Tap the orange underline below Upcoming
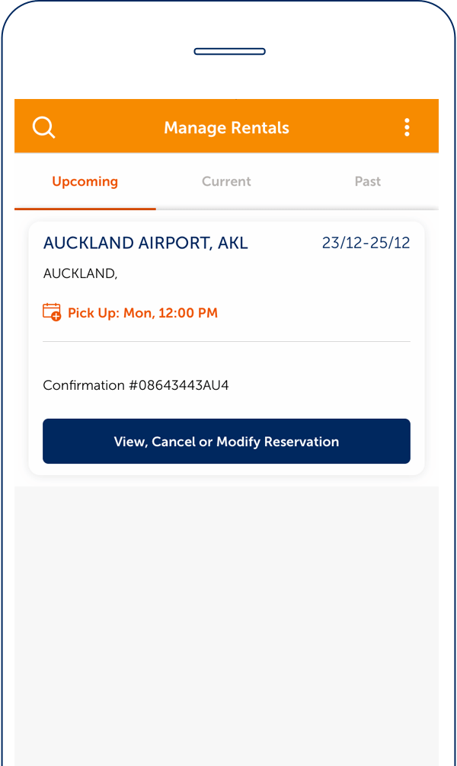The image size is (457, 766). (85, 208)
